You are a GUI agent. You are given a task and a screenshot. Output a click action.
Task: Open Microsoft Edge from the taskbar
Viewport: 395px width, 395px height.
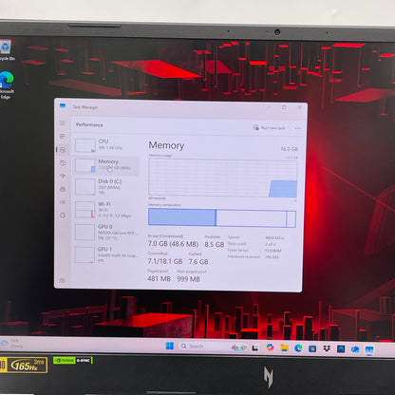tap(298, 348)
